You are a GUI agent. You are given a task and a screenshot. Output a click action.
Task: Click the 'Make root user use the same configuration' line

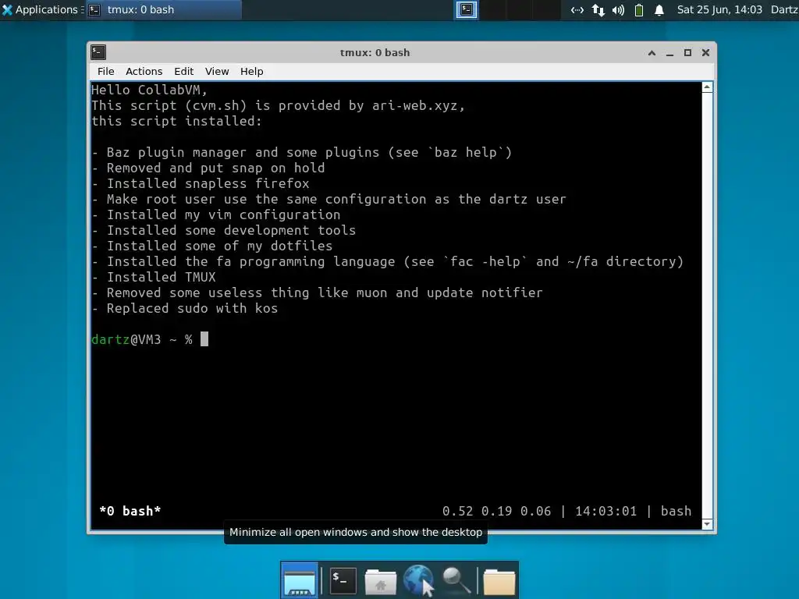(x=328, y=199)
